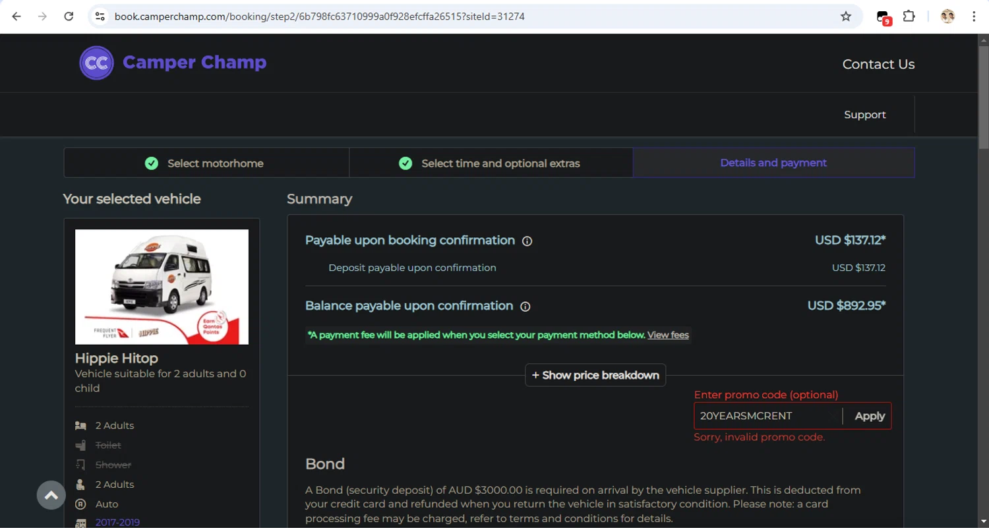Screen dimensions: 989x528
Task: Click the 2 Adults seating icon
Action: (80, 426)
